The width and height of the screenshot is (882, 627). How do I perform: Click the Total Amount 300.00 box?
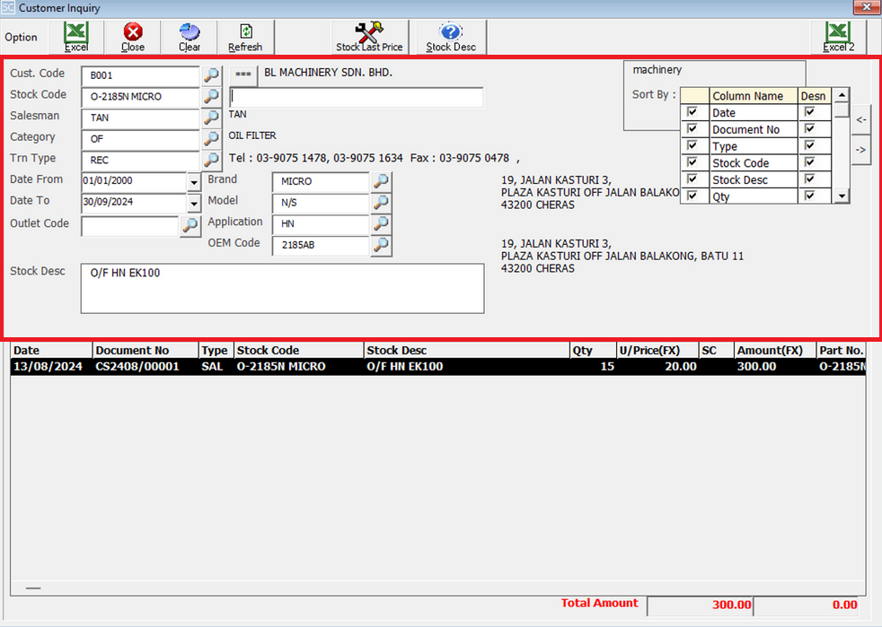700,605
